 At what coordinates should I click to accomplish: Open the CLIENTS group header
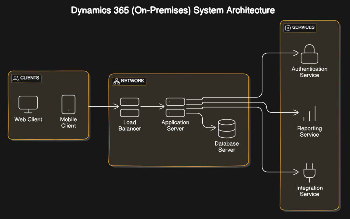coord(26,78)
